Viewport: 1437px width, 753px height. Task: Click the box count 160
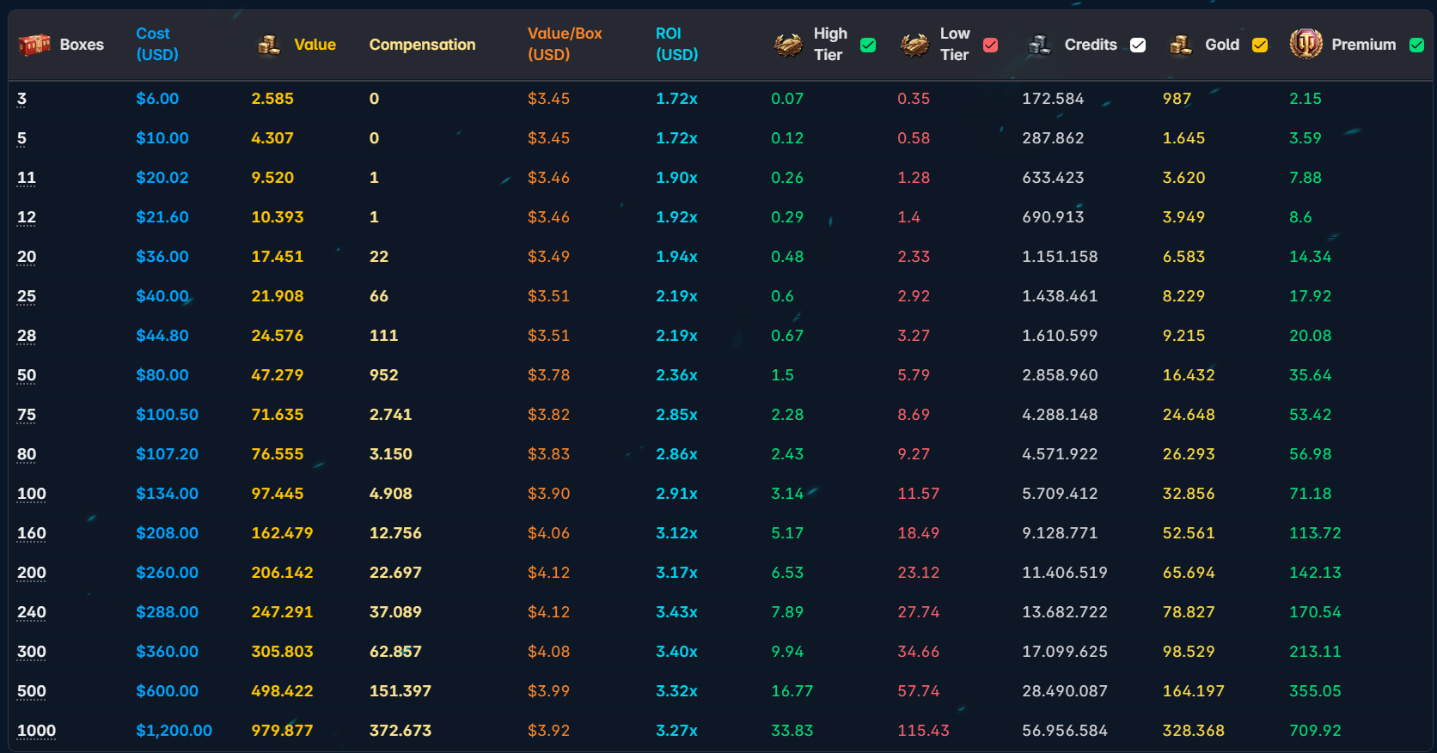tap(32, 533)
